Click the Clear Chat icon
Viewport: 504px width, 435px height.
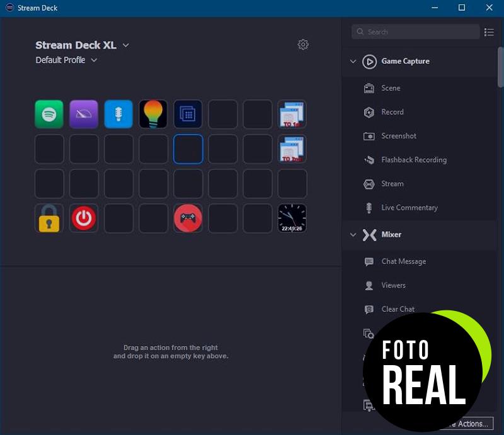tap(369, 309)
